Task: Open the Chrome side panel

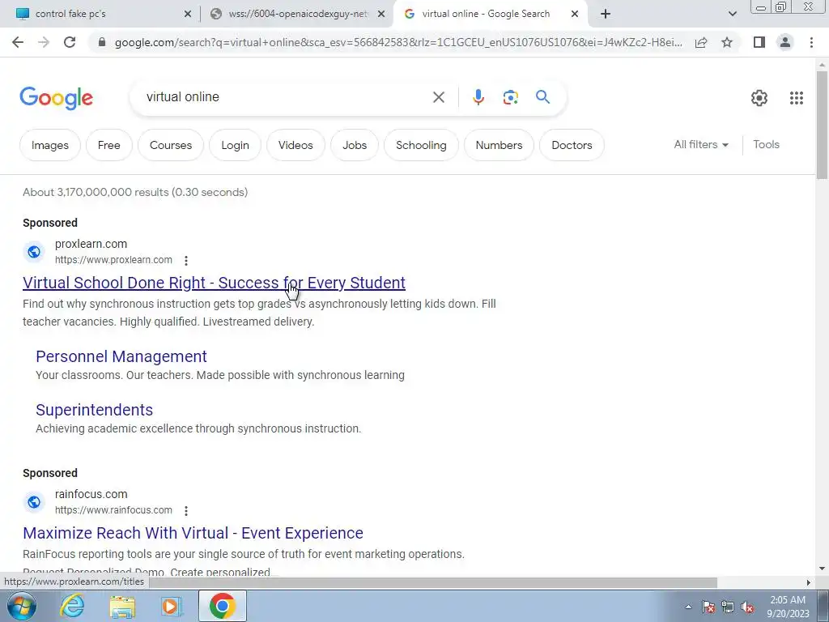Action: click(x=759, y=42)
